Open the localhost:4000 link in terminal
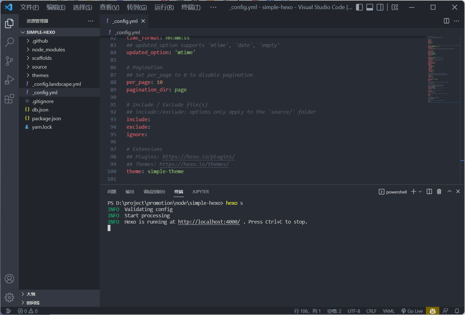 coord(209,222)
